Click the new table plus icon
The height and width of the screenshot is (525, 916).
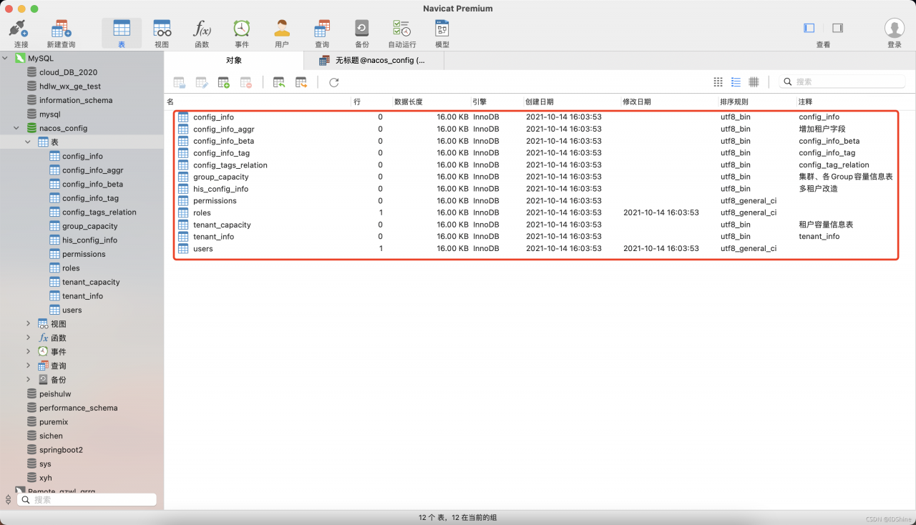click(224, 82)
